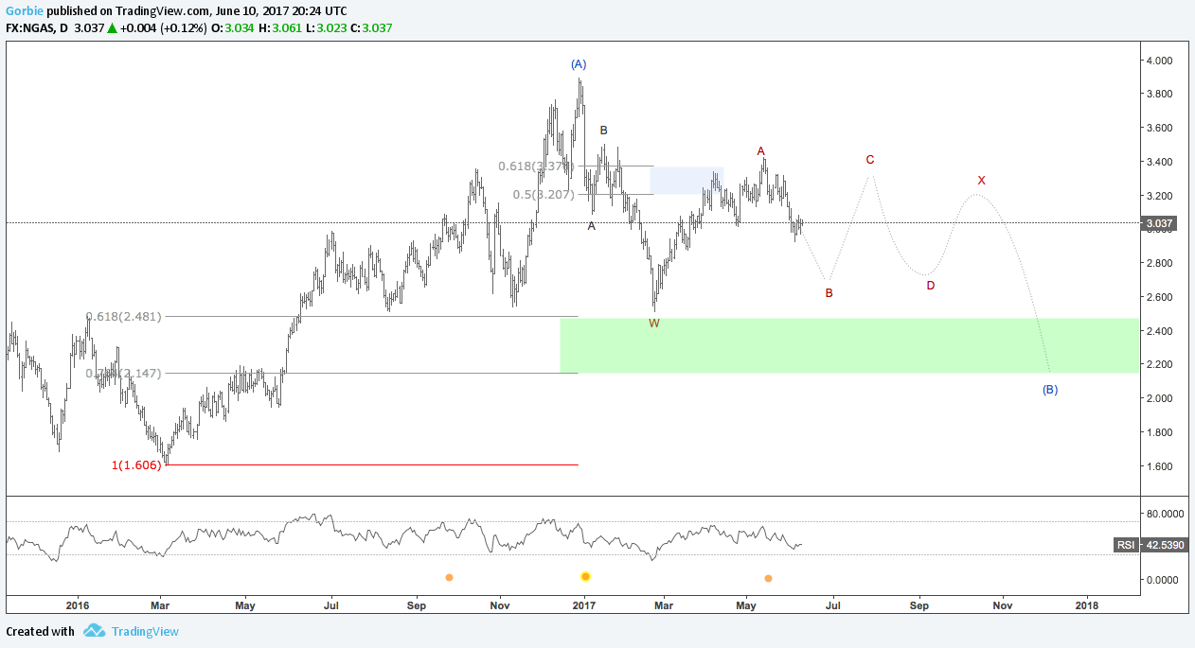Click the 1(1.606) Fibonacci level label
Screen dimensions: 1195x648
tap(138, 465)
